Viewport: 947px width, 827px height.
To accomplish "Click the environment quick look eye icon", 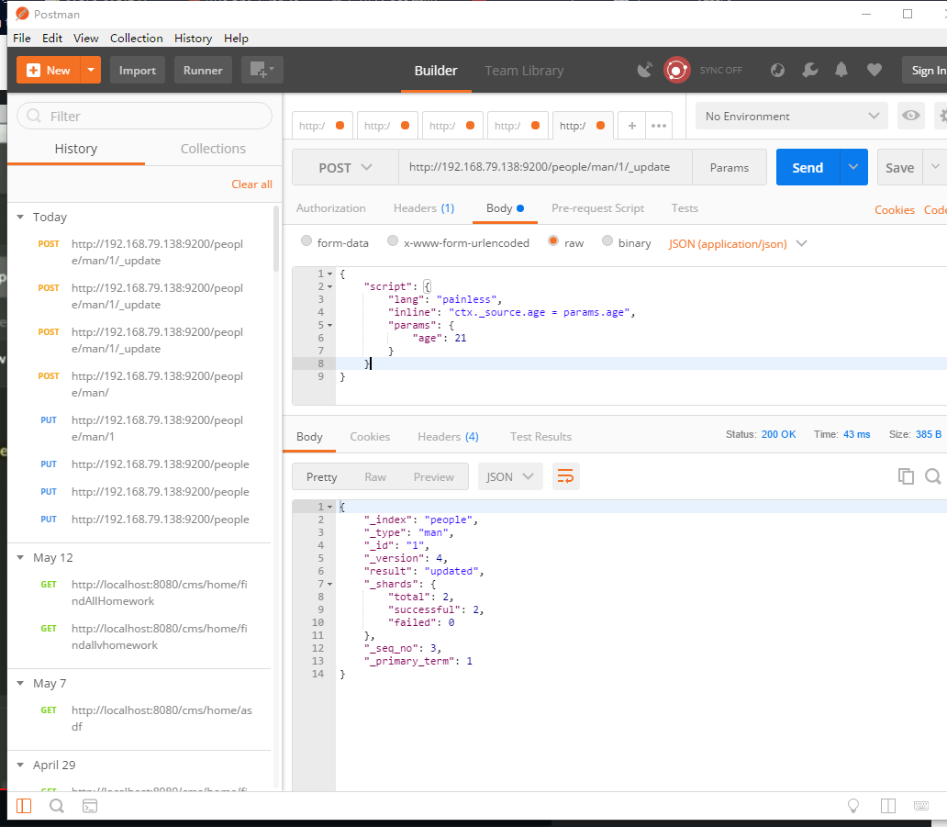I will [x=910, y=117].
